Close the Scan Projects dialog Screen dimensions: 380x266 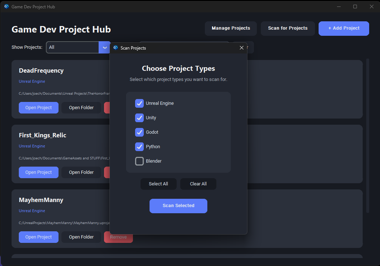tap(241, 48)
